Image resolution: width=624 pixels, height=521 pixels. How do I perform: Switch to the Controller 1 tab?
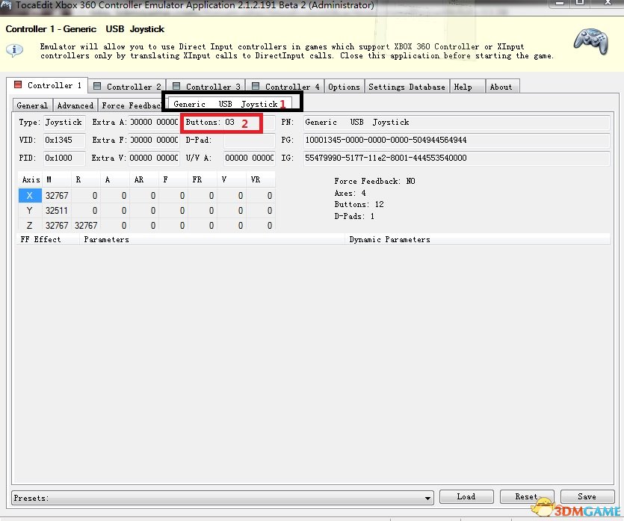click(47, 85)
